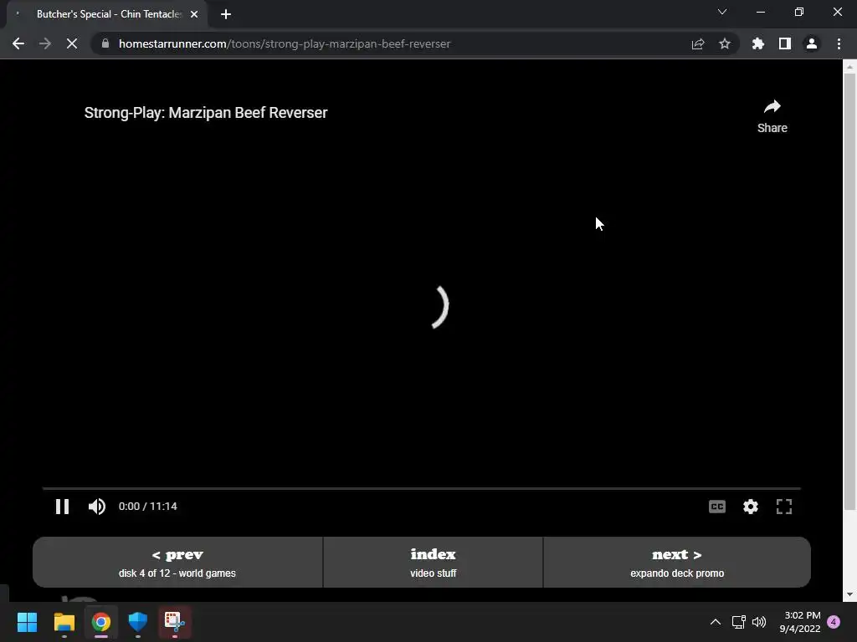857x642 pixels.
Task: Open the index video stuff link
Action: pos(433,563)
